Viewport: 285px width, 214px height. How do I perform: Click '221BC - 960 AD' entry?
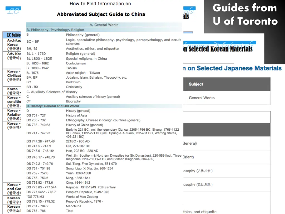78,141
